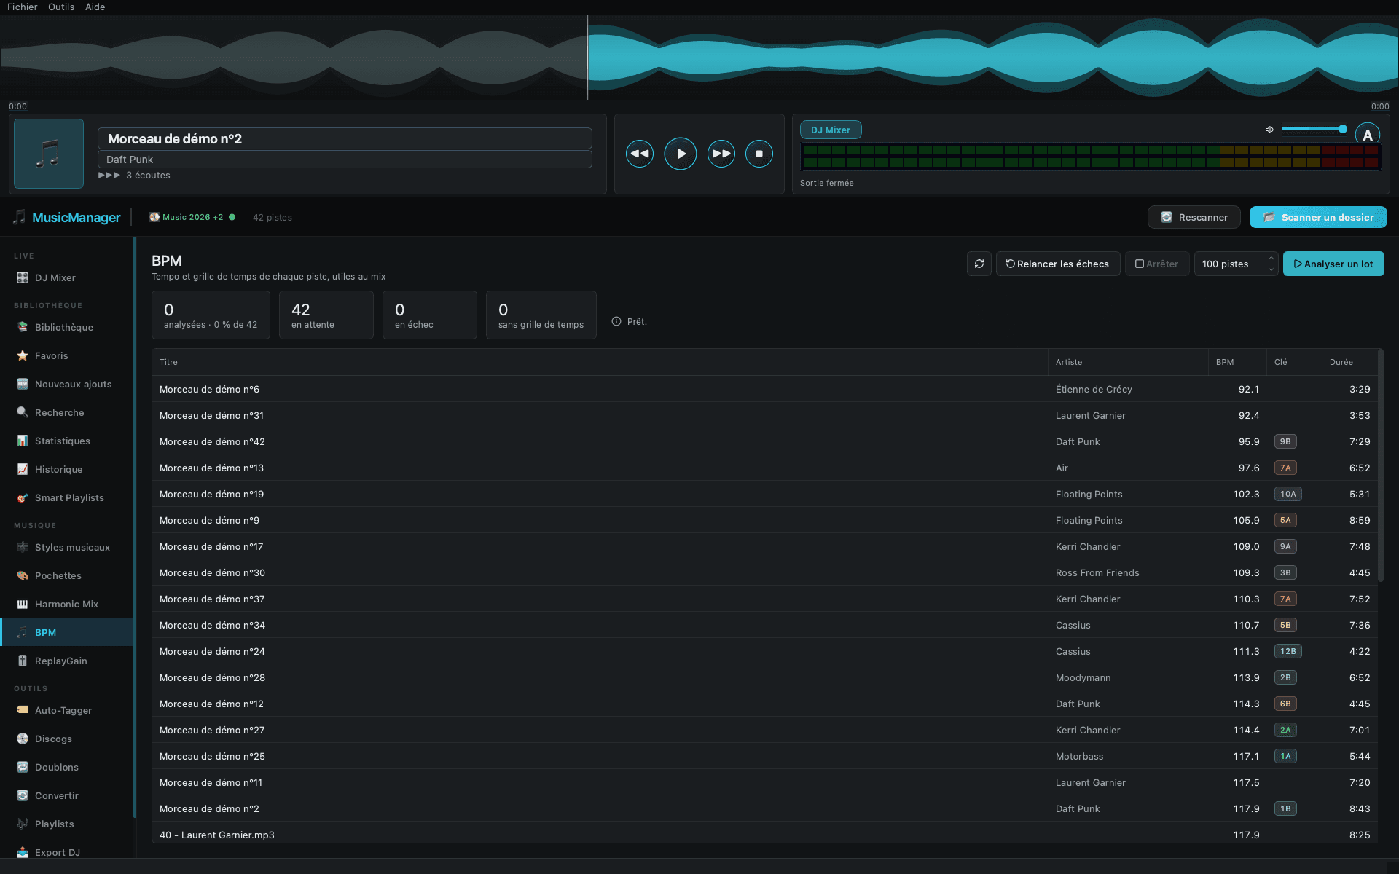Open ReplayGain in the sidebar
Image resolution: width=1399 pixels, height=874 pixels.
(x=67, y=661)
